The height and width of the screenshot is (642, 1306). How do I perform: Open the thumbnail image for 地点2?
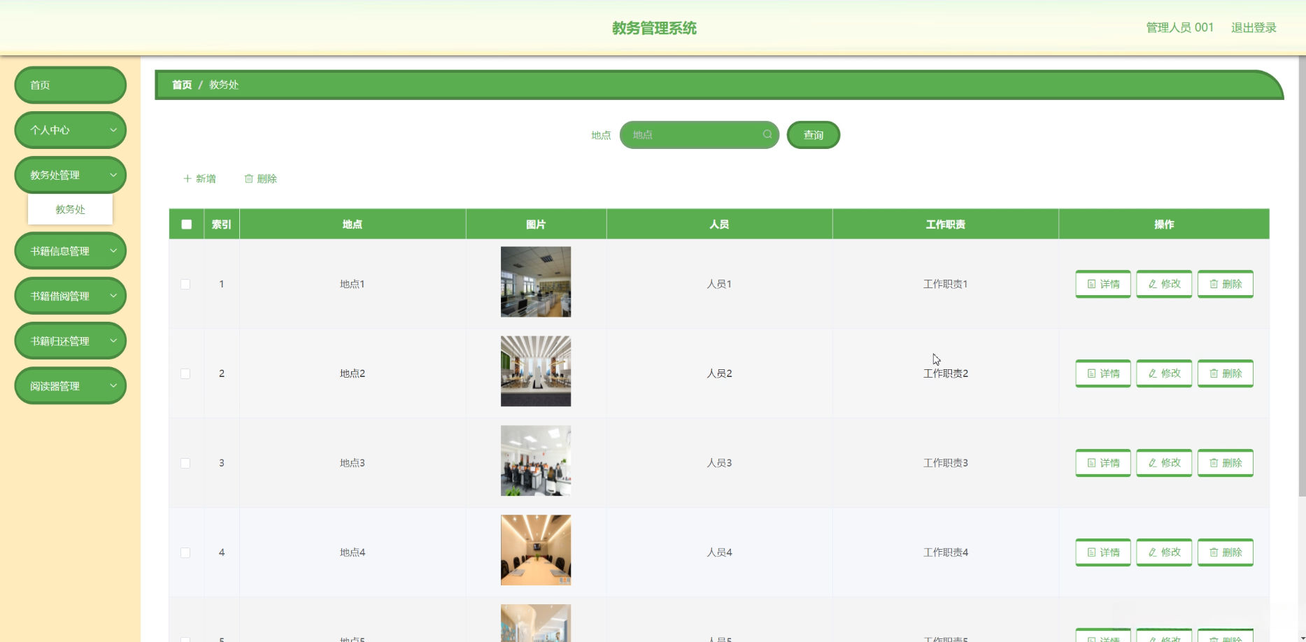tap(536, 371)
